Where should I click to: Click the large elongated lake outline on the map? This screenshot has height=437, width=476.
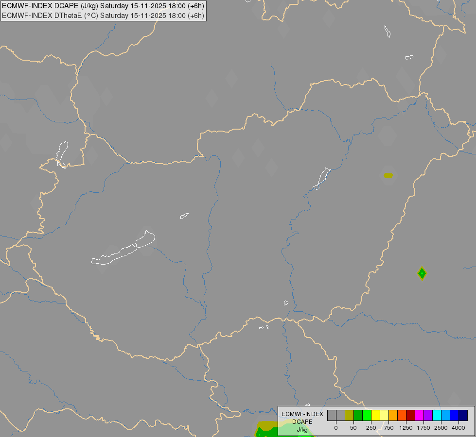click(123, 249)
